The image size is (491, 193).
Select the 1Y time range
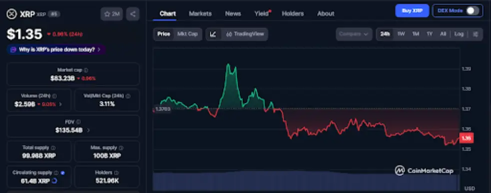point(430,34)
